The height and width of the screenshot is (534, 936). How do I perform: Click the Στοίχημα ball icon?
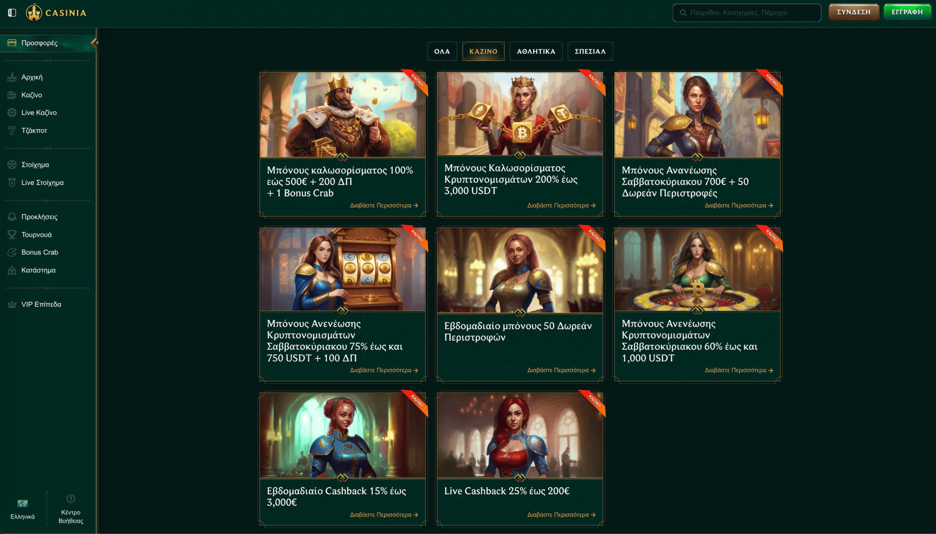pos(12,165)
